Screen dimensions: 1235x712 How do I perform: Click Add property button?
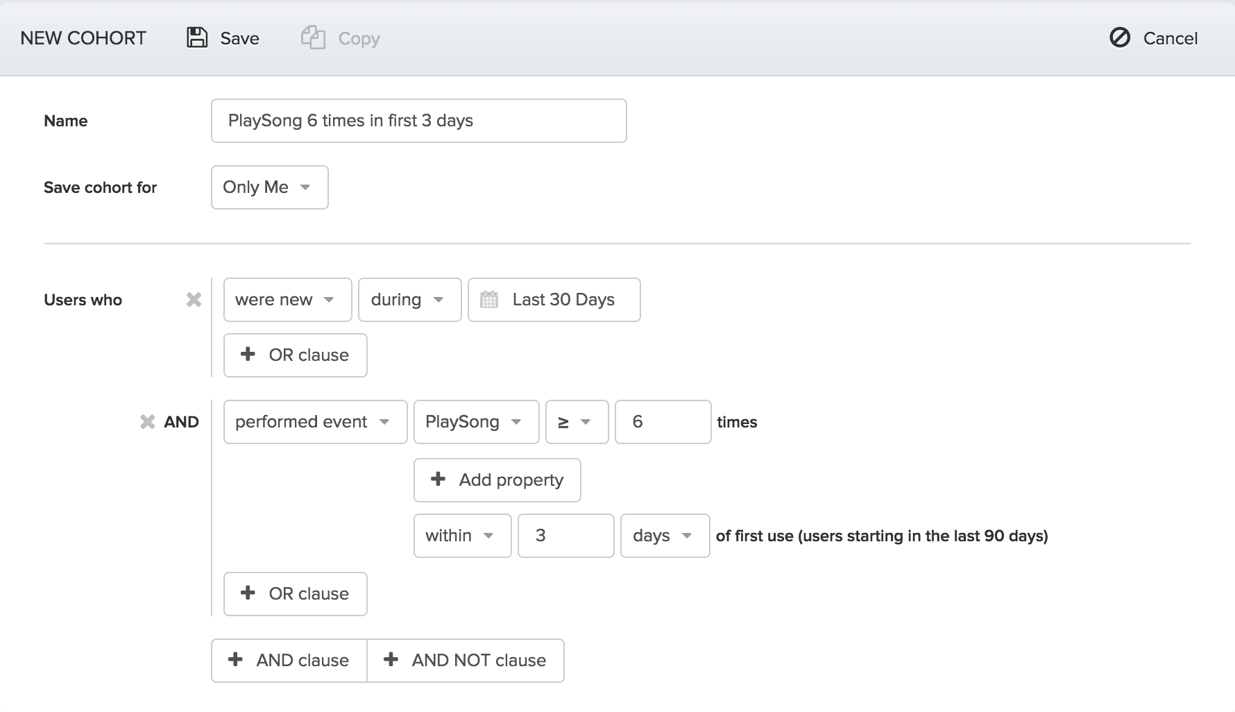click(497, 480)
